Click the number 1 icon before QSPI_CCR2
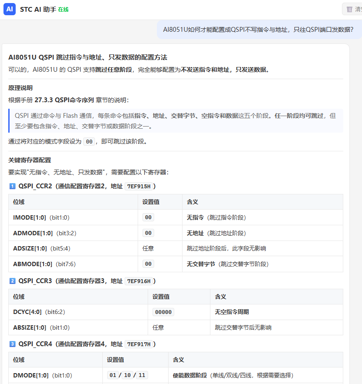Viewport: 362px width, 384px height. (12, 187)
